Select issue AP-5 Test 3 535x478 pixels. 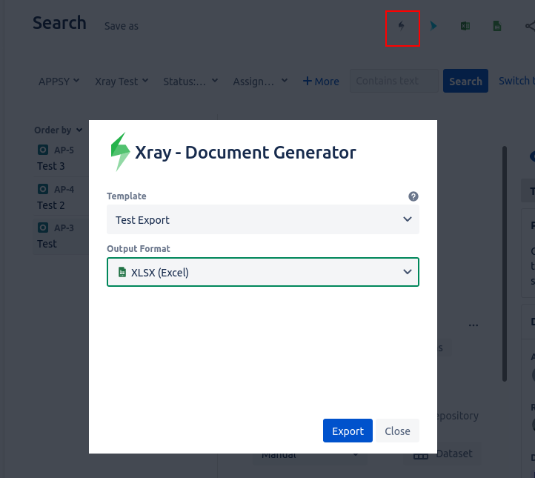click(61, 158)
